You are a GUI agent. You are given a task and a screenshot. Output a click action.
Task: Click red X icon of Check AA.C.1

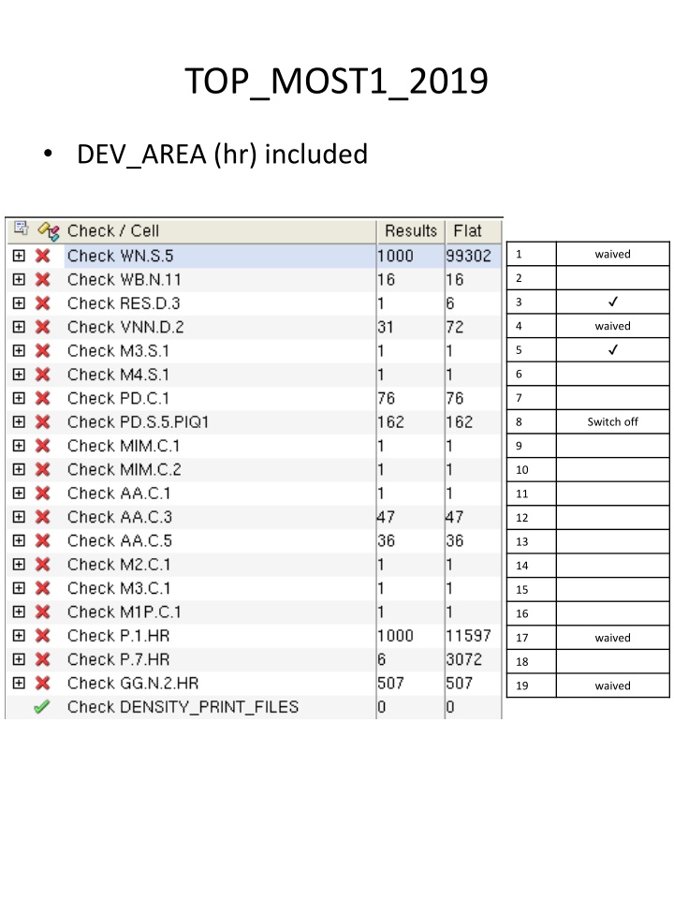point(42,494)
